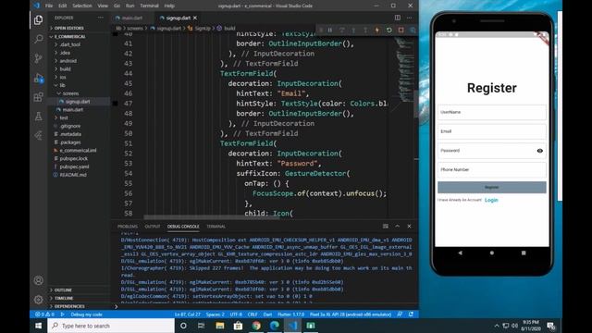
Task: Click Debug my code in status bar
Action: pyautogui.click(x=86, y=314)
